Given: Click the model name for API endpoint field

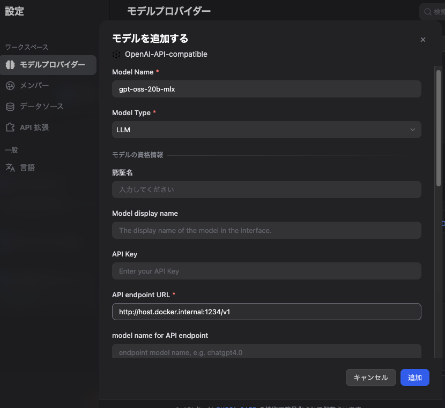Looking at the screenshot, I should click(266, 351).
